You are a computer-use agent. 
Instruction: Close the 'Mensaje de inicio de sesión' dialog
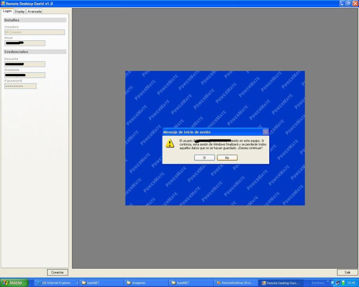pos(265,132)
